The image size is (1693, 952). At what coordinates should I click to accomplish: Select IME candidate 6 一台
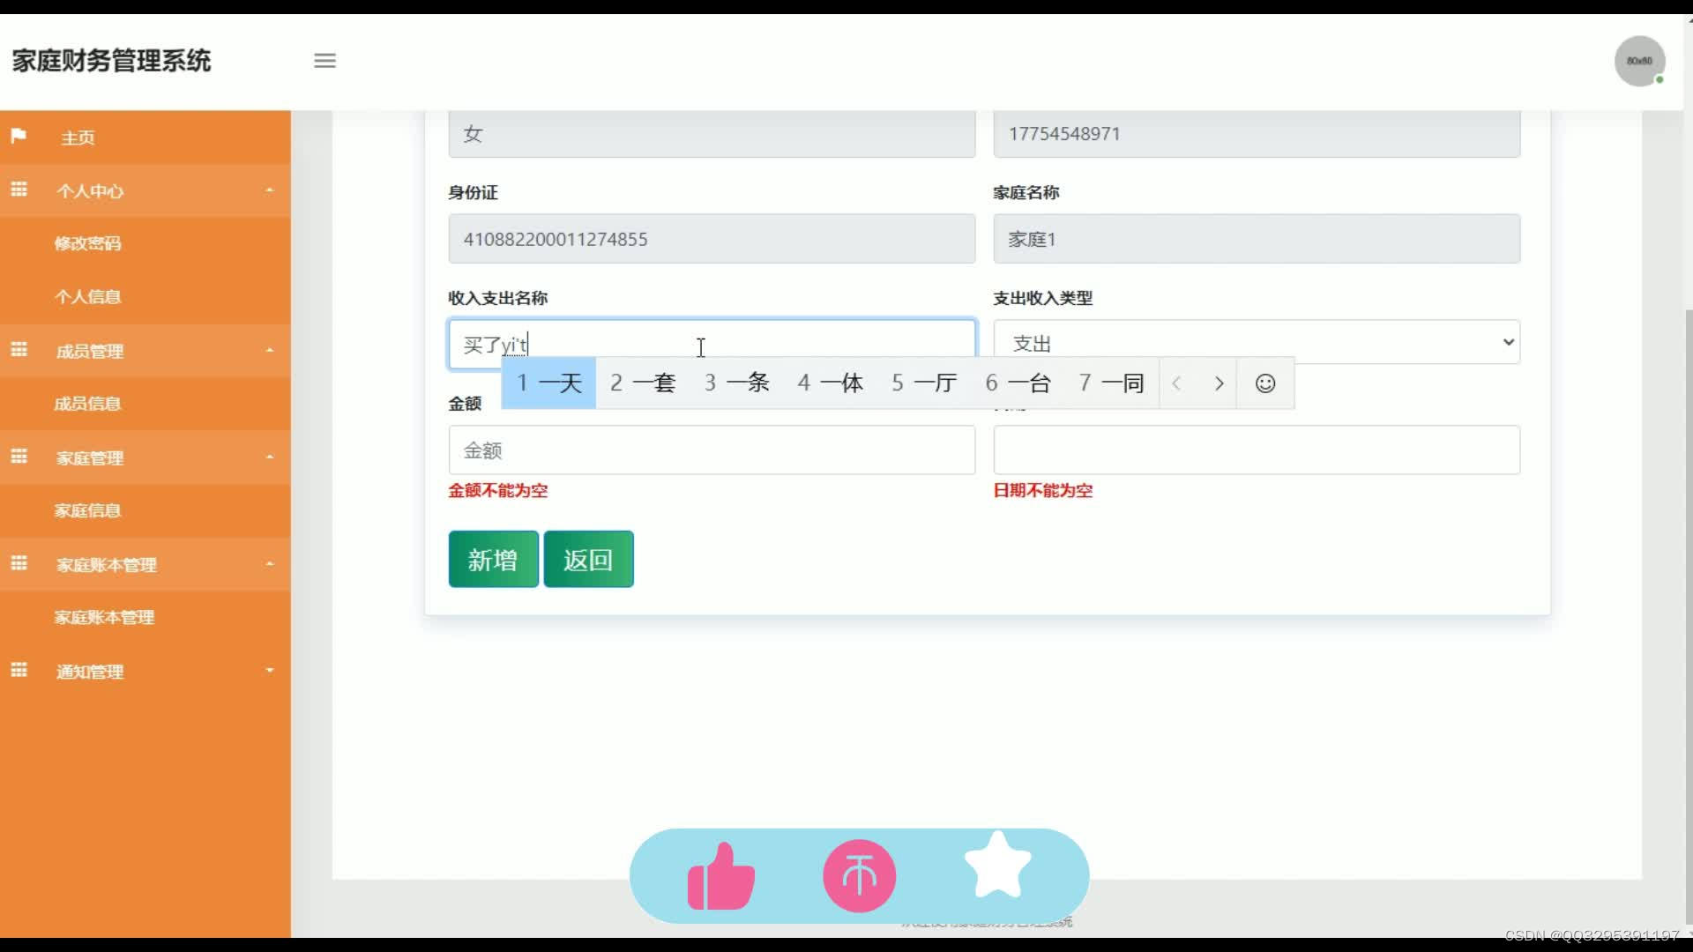(x=1018, y=383)
